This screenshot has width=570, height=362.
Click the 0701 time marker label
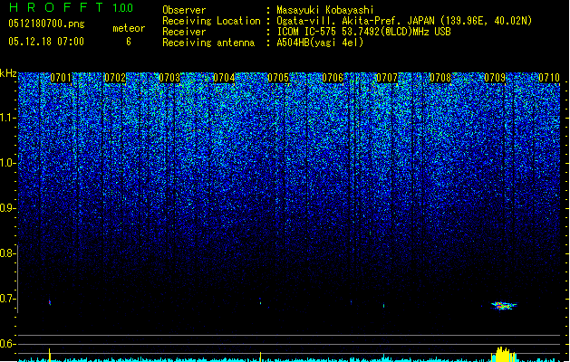point(61,78)
